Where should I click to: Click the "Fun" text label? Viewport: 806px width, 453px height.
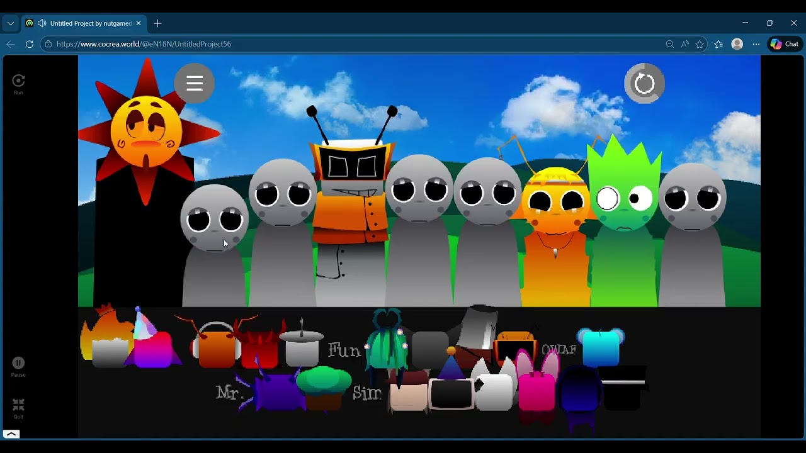(344, 350)
